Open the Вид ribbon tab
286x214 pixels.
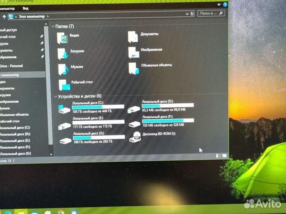25,8
